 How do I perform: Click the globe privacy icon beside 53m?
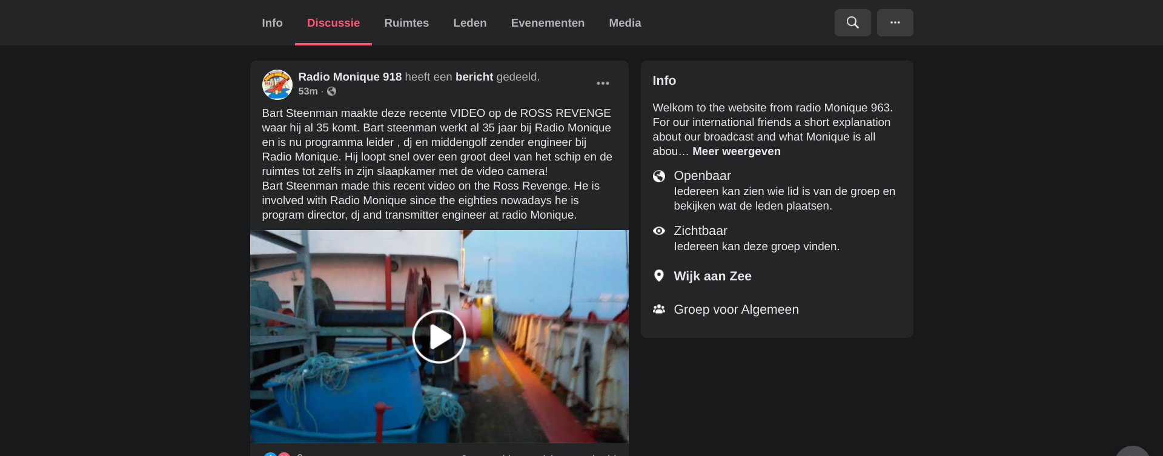[x=331, y=91]
